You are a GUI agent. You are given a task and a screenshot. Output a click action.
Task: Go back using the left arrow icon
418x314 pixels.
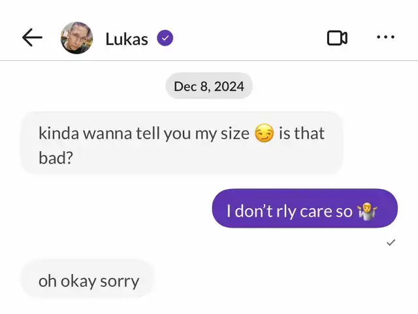pyautogui.click(x=32, y=38)
